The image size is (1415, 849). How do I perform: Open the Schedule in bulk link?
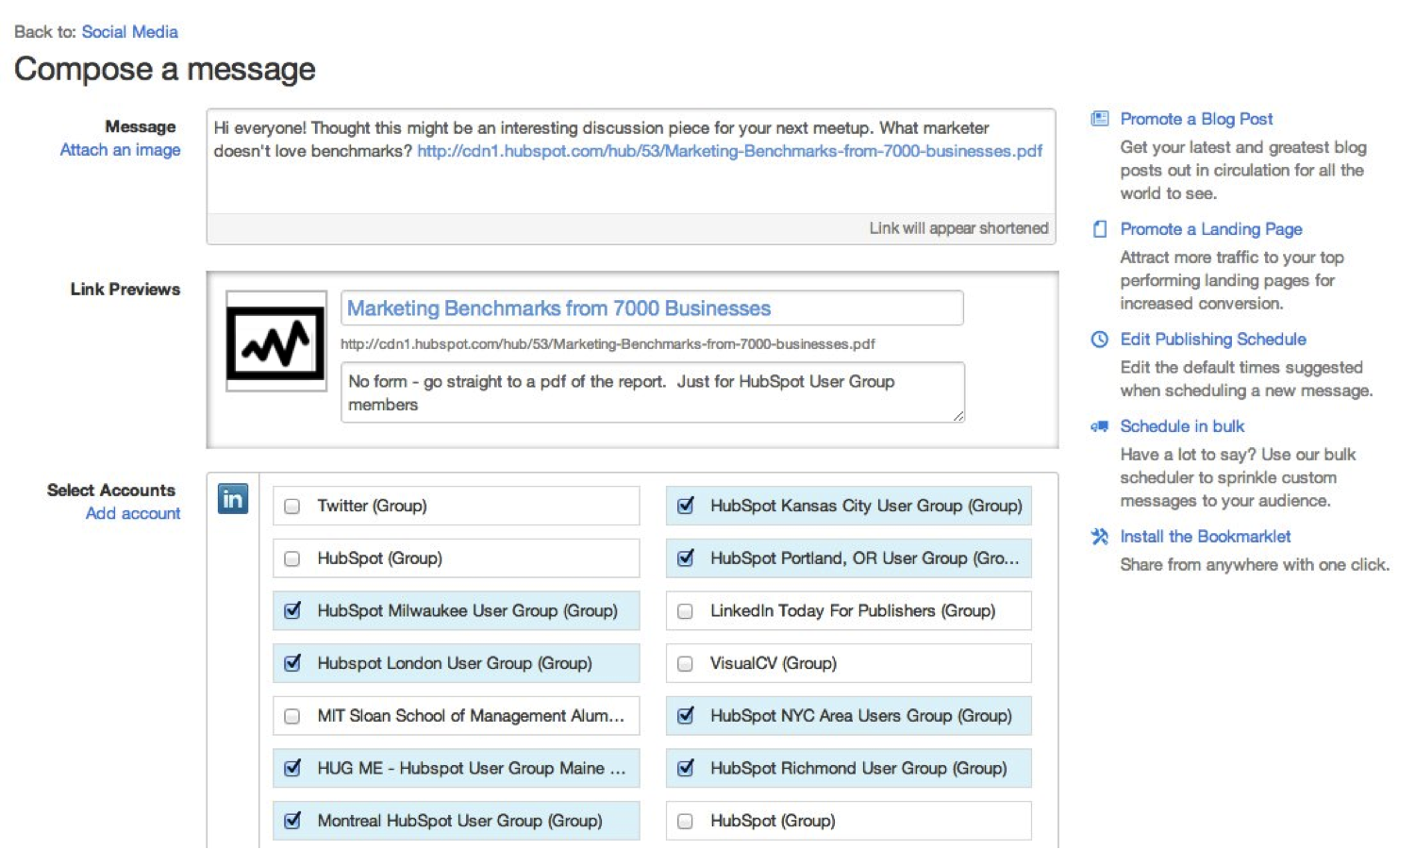click(x=1182, y=426)
